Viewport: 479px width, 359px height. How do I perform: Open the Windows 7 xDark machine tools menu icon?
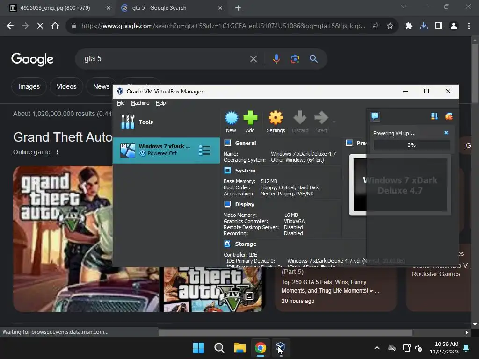[204, 150]
